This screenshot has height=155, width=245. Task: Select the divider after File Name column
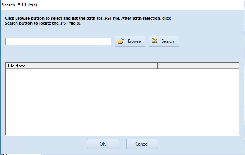157,66
